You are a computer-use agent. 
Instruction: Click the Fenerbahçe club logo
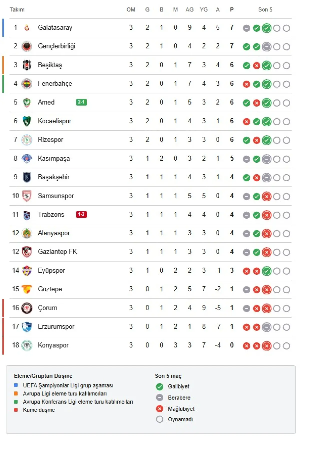click(27, 84)
